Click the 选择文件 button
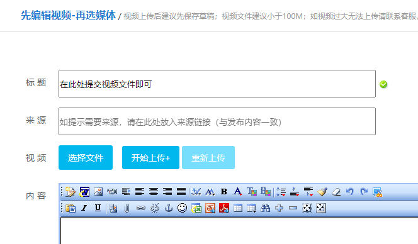 86,157
